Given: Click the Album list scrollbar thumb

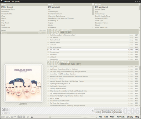Looking at the screenshot, I should pos(139,8).
